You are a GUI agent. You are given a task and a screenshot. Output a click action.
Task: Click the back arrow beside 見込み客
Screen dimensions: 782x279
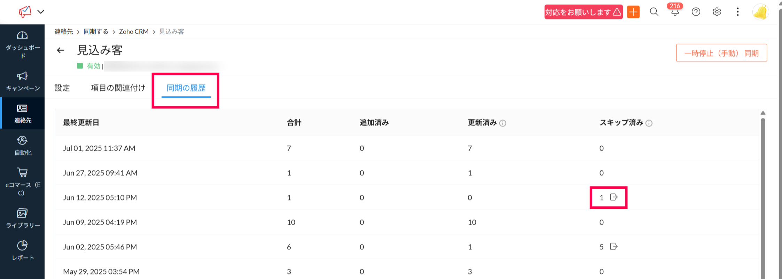[61, 51]
